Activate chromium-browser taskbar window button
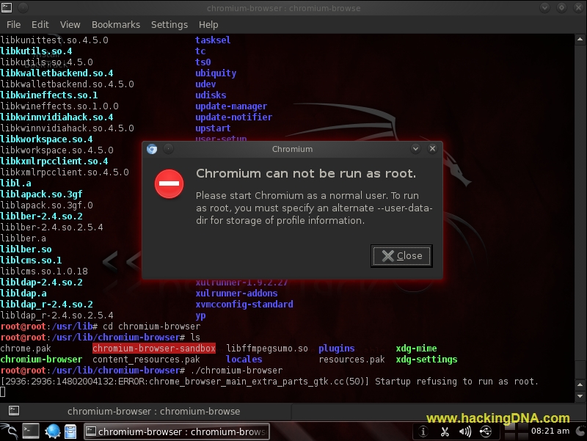587x441 pixels. [176, 431]
